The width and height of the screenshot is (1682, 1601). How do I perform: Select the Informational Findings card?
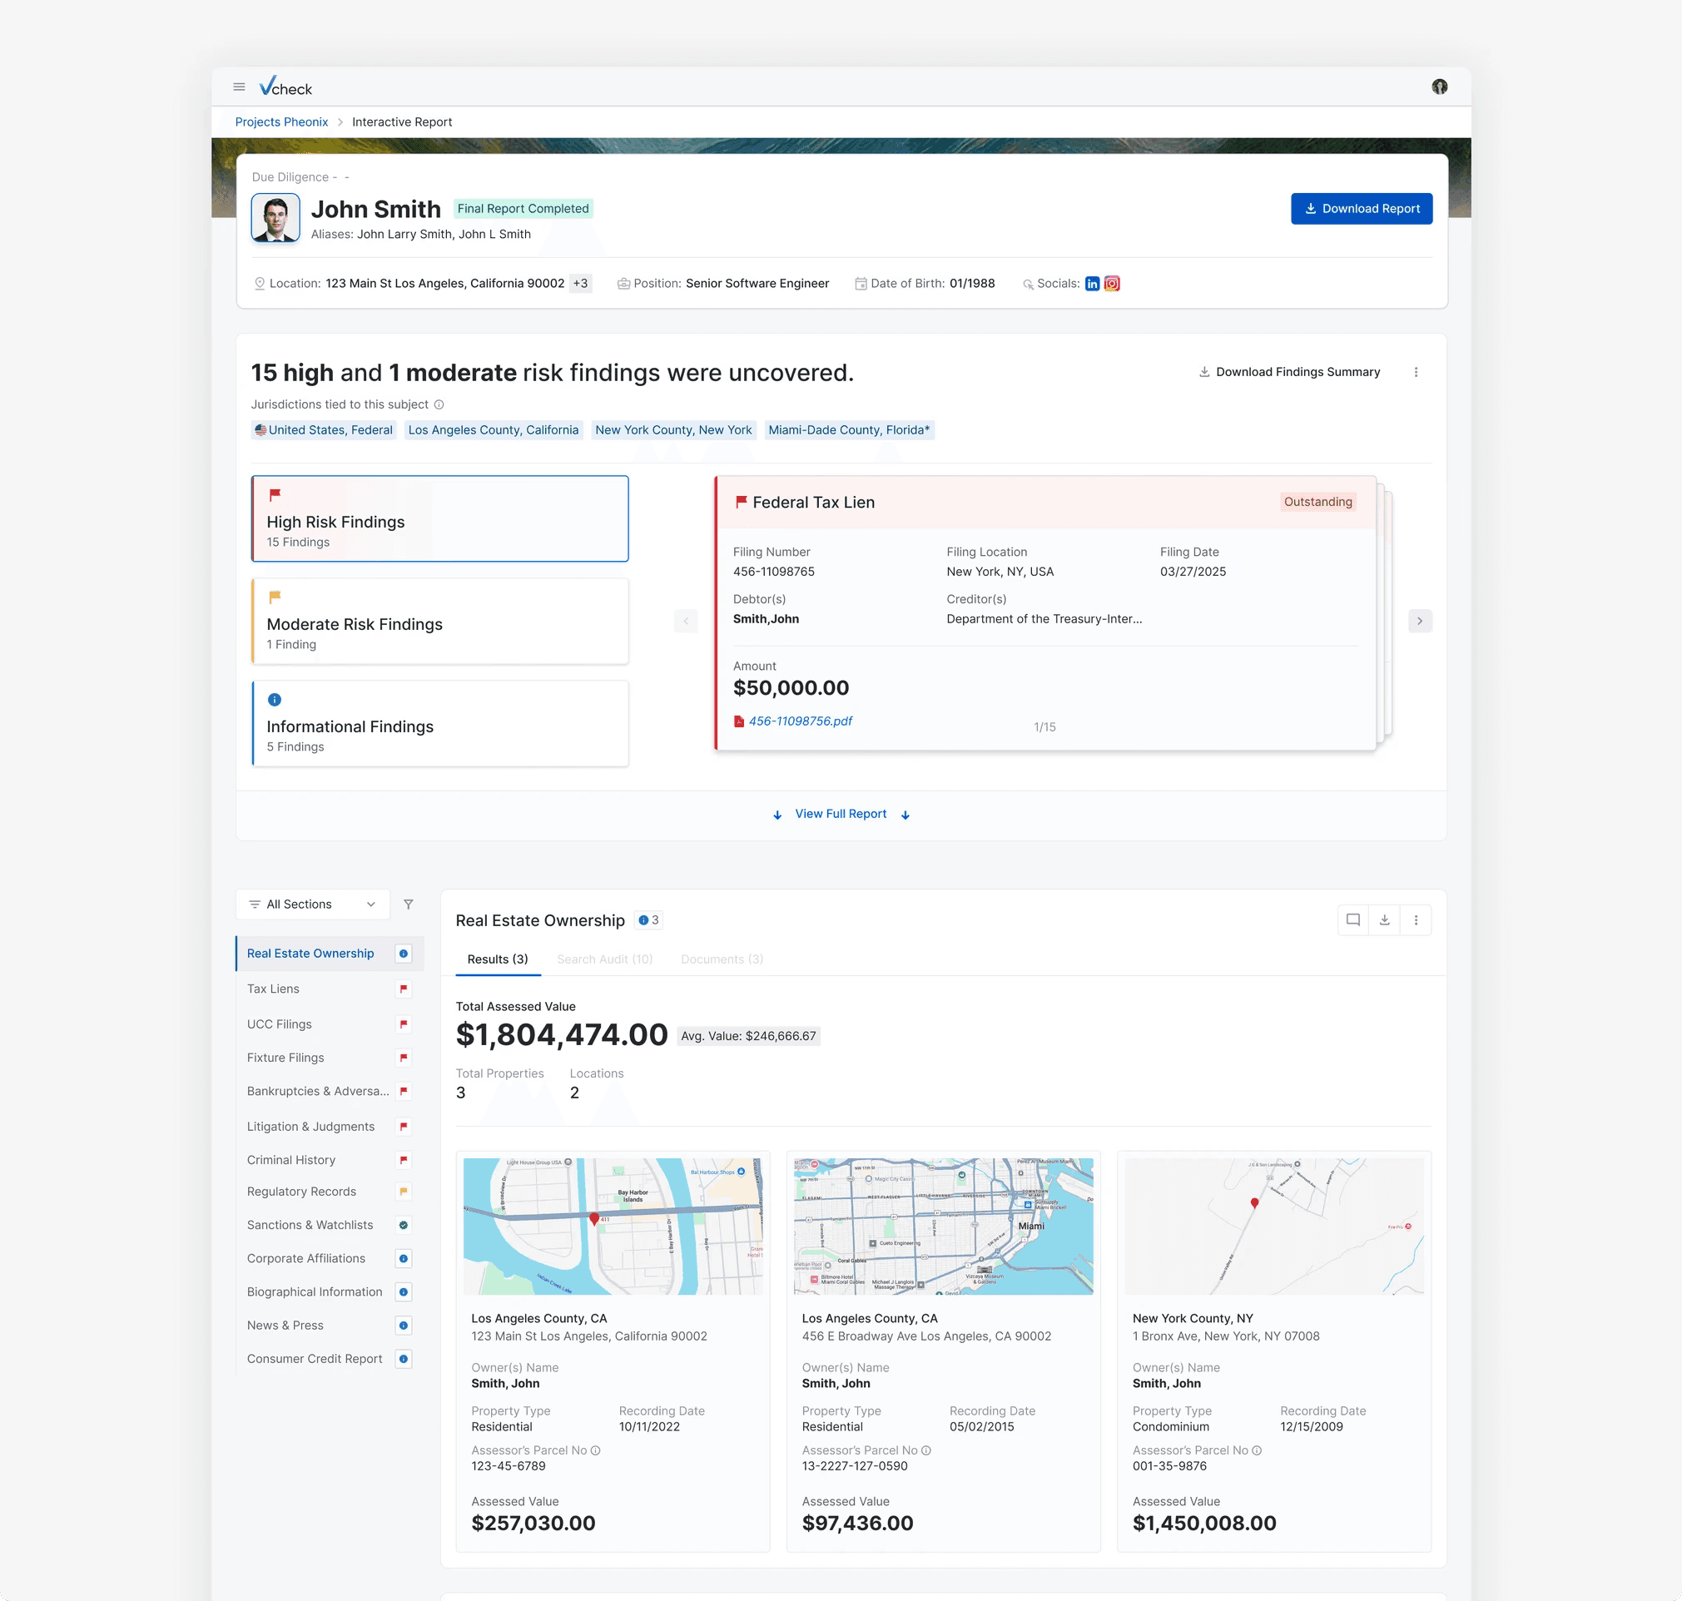click(439, 724)
